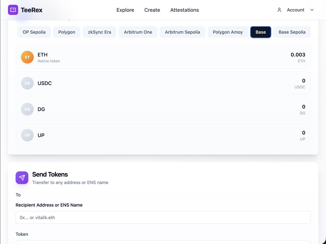
Task: Click the 'Recipient Address or ENS Name' label
Action: tap(49, 205)
